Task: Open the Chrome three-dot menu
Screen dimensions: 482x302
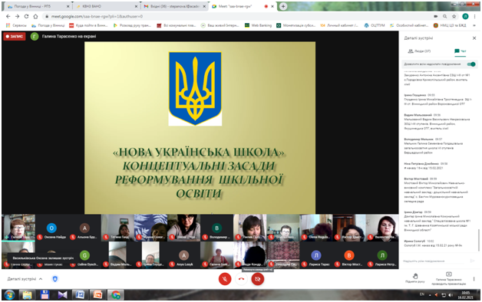Action: [474, 16]
